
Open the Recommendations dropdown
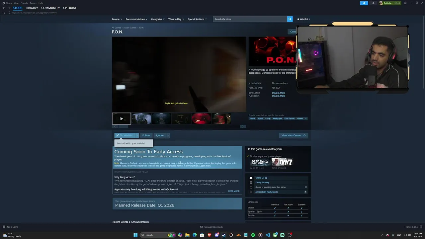coord(136,19)
